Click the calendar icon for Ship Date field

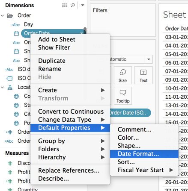click(x=16, y=51)
